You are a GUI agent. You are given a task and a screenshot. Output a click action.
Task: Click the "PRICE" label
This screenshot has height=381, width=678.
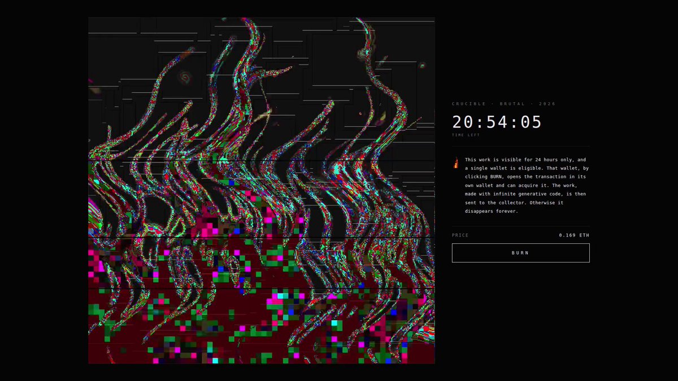click(460, 235)
